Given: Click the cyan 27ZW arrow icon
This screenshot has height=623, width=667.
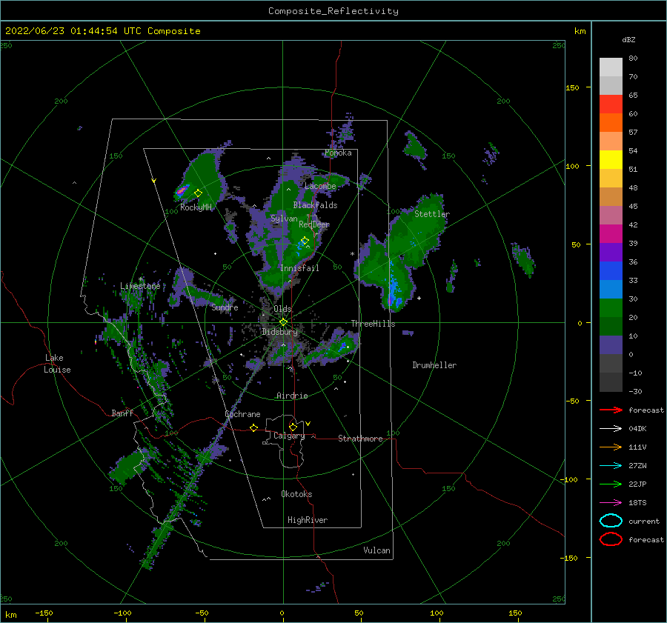Looking at the screenshot, I should (611, 466).
